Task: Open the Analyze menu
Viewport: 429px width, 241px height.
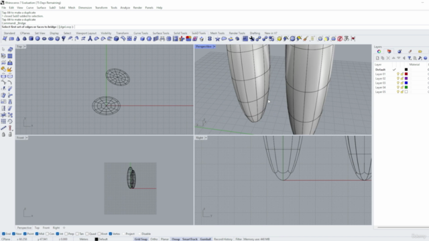Action: click(x=125, y=7)
